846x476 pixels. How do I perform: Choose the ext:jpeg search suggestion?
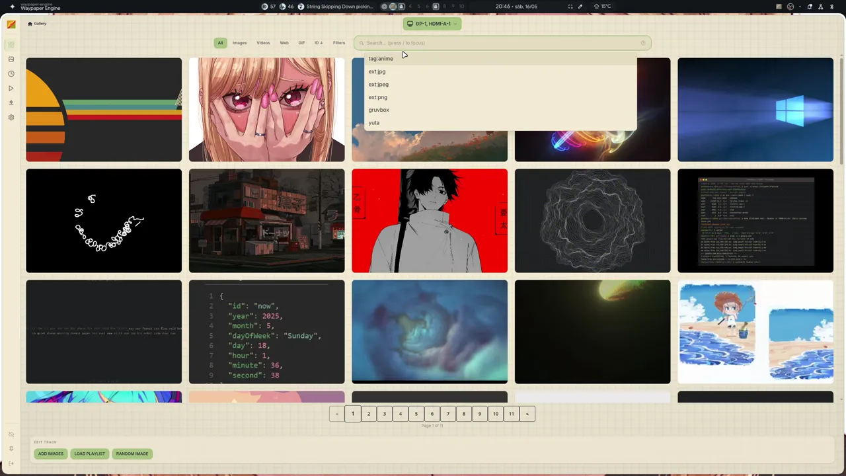point(500,84)
